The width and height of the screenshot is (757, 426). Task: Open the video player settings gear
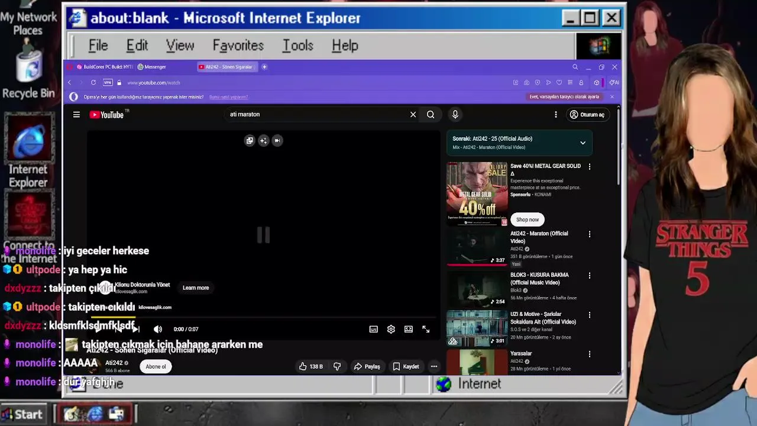(391, 329)
